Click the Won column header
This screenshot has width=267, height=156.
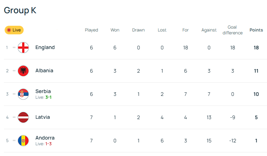(115, 30)
